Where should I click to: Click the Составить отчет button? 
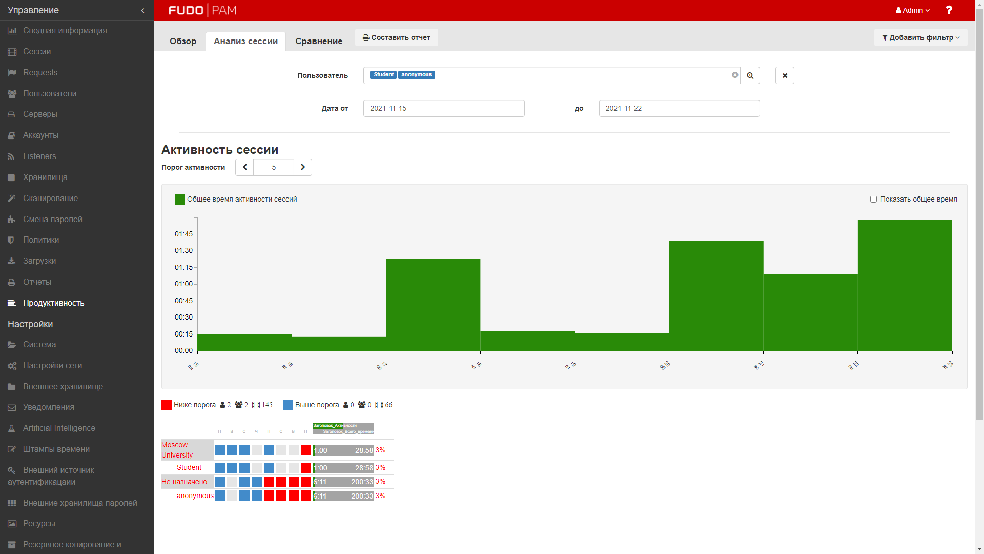396,37
